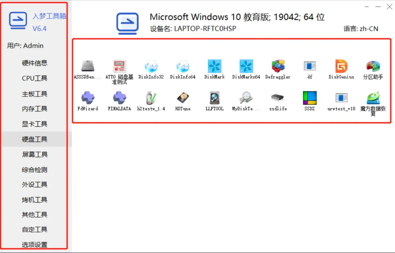Close the toolbox window
The image size is (395, 253).
click(x=390, y=7)
